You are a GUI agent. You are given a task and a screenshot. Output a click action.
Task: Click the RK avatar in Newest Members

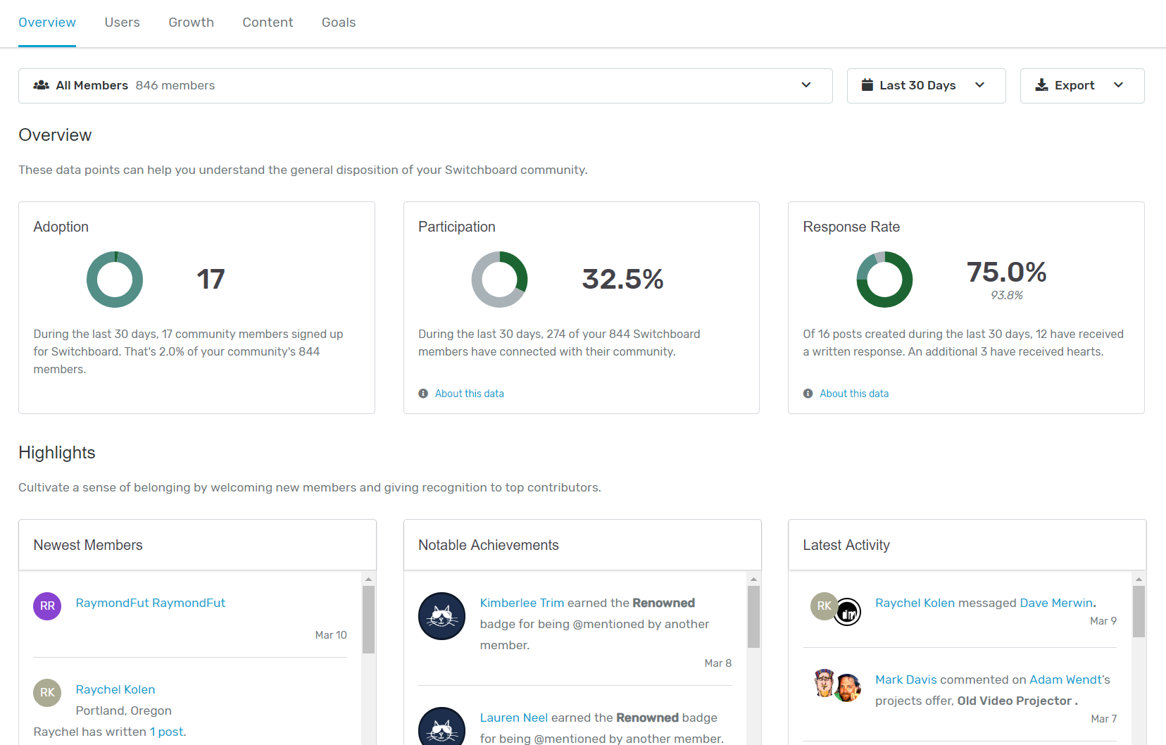[47, 693]
